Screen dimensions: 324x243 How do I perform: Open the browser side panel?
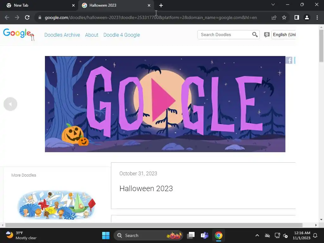[x=297, y=18]
